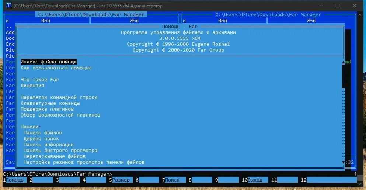366x190 pixels.
Task: Open the 'Индекс файла помощи' help link
Action: pyautogui.click(x=49, y=62)
